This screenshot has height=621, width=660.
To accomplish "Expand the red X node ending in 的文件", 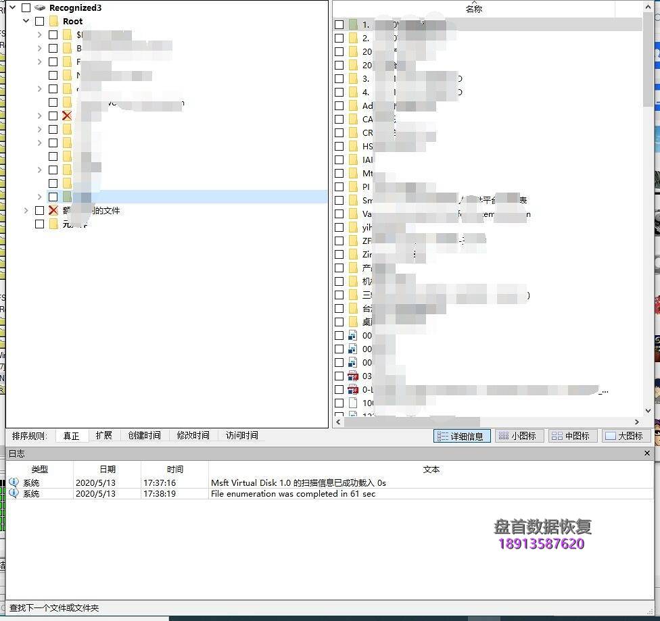I will pyautogui.click(x=26, y=211).
